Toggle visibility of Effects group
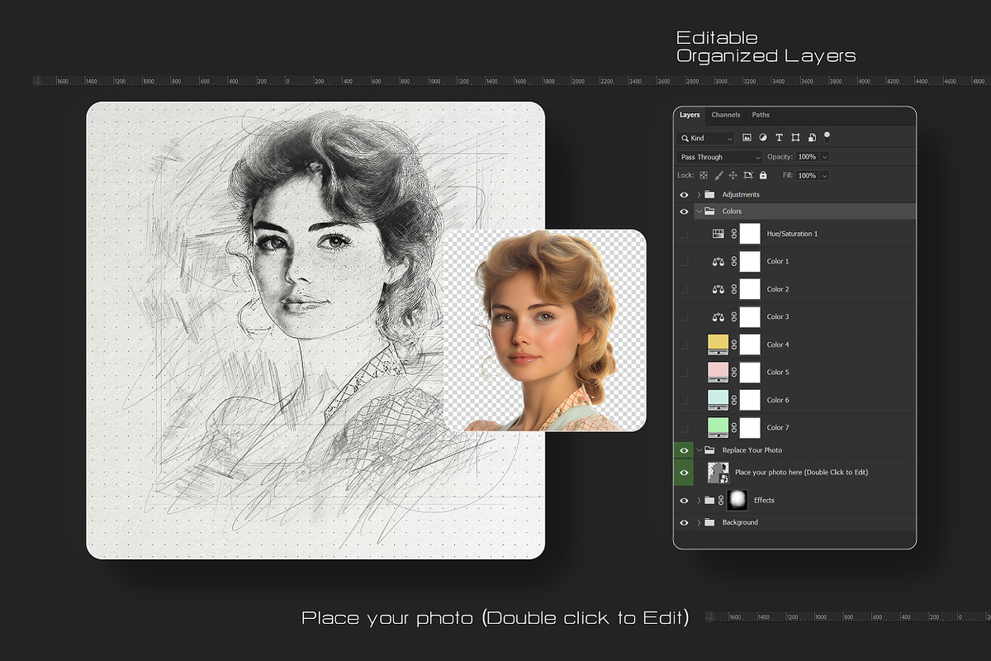This screenshot has height=661, width=991. tap(684, 501)
